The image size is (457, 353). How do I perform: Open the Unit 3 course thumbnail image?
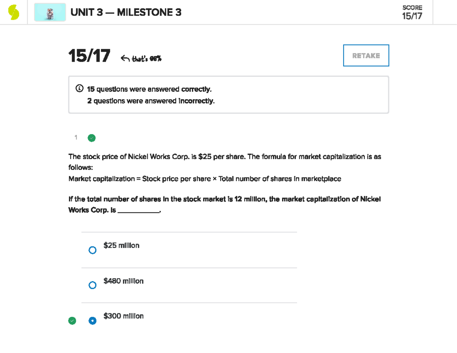click(x=50, y=12)
